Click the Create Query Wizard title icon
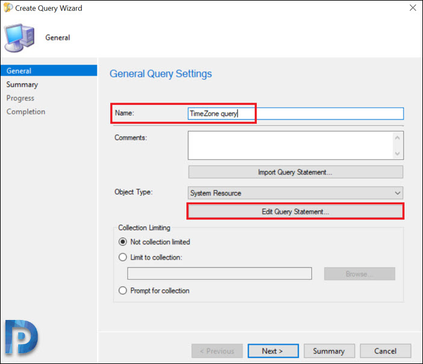423x364 pixels. [x=8, y=8]
